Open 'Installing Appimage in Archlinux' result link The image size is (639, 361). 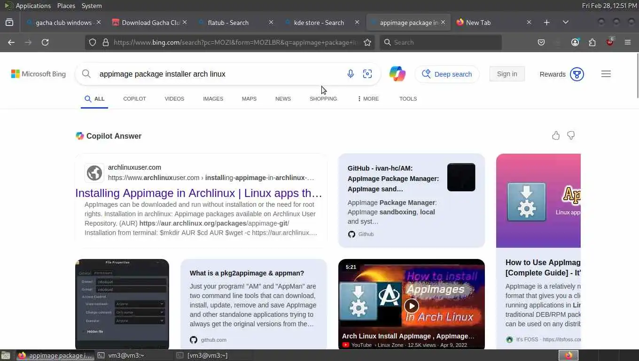[x=199, y=193]
